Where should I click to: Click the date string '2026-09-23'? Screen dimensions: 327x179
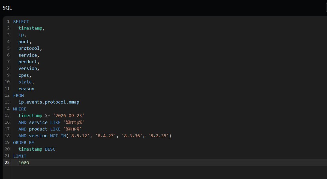(x=69, y=116)
